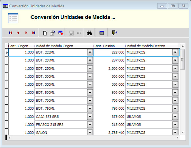The height and width of the screenshot is (148, 191).
Task: Click the Cant. Destino column header
Action: point(104,46)
